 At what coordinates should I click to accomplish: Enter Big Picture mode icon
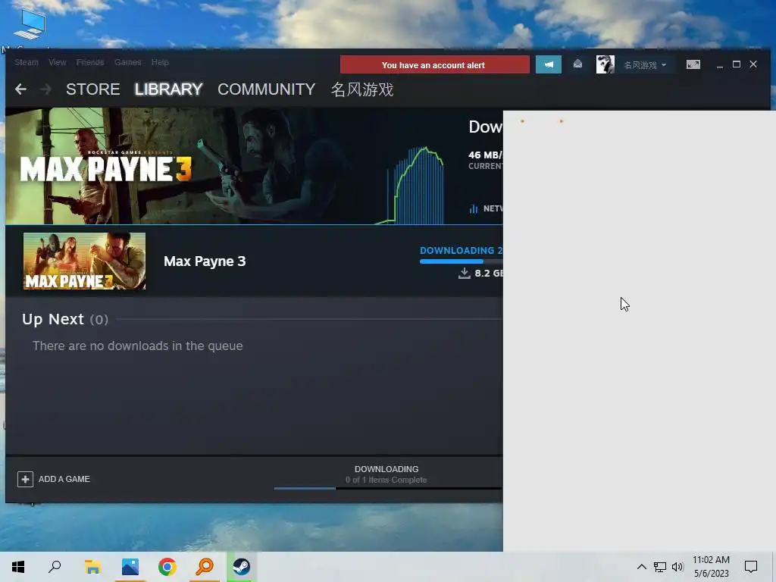pyautogui.click(x=693, y=65)
